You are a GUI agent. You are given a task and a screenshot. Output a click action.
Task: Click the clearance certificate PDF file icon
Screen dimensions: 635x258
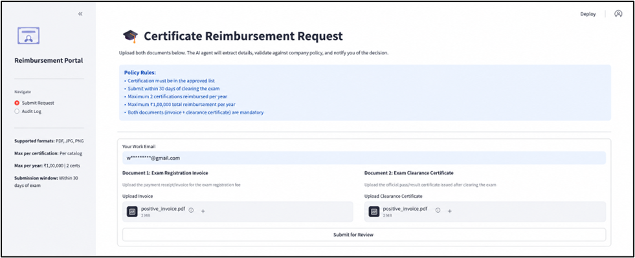click(x=374, y=211)
